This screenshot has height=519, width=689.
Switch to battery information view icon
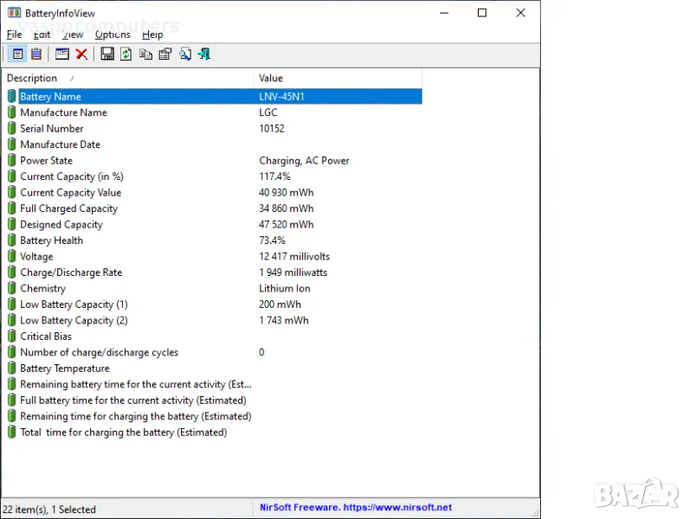coord(17,54)
